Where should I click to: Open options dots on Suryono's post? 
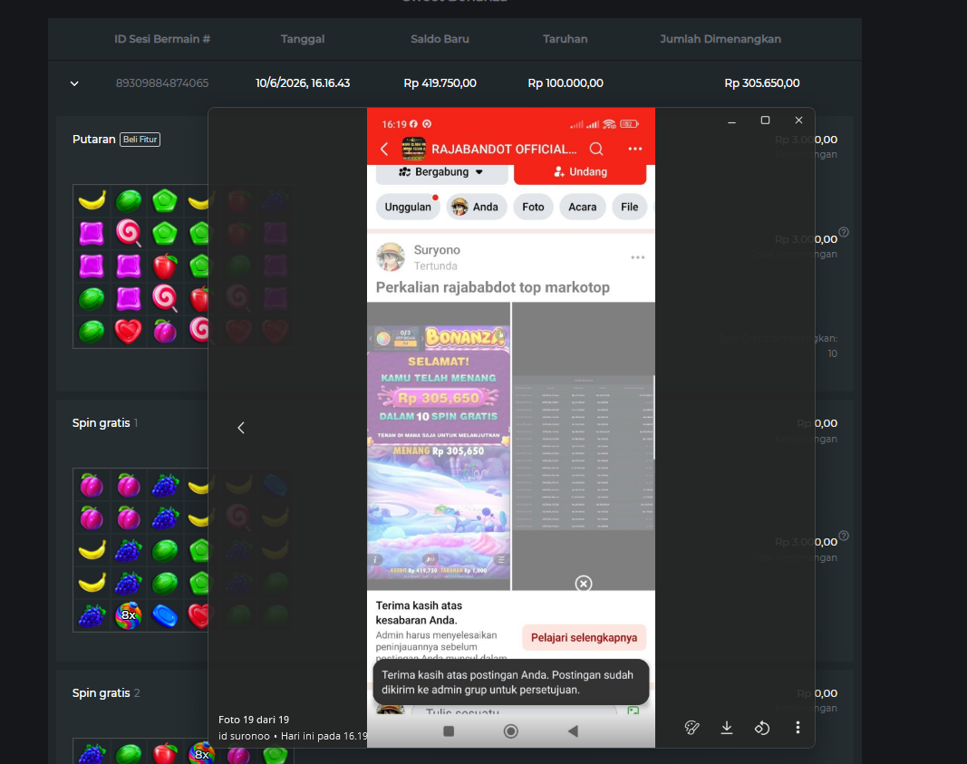click(x=638, y=257)
